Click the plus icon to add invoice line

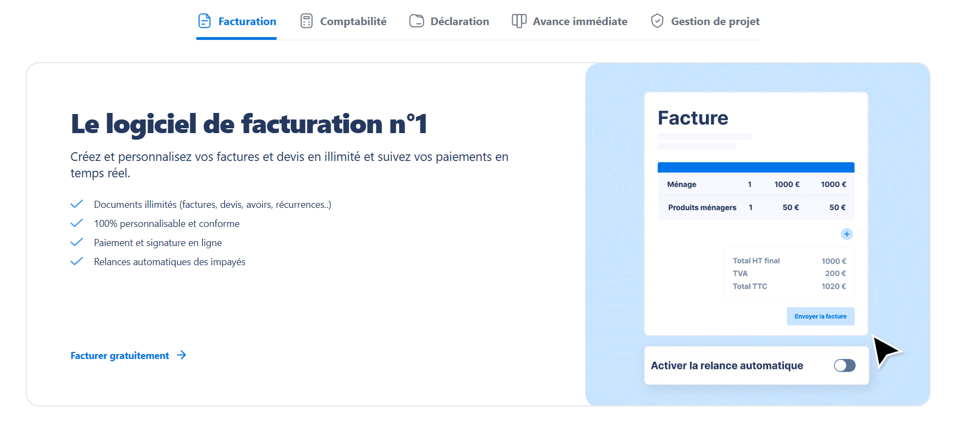[x=847, y=234]
